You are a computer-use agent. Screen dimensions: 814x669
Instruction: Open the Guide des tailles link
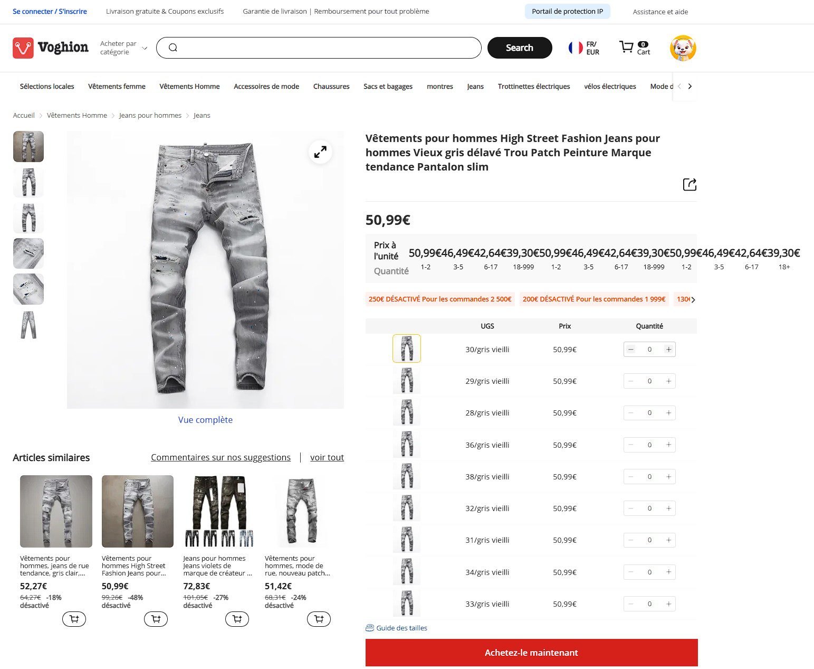(x=396, y=628)
